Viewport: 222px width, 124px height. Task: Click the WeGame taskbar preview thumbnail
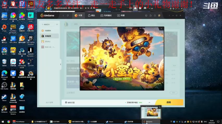coord(151,113)
